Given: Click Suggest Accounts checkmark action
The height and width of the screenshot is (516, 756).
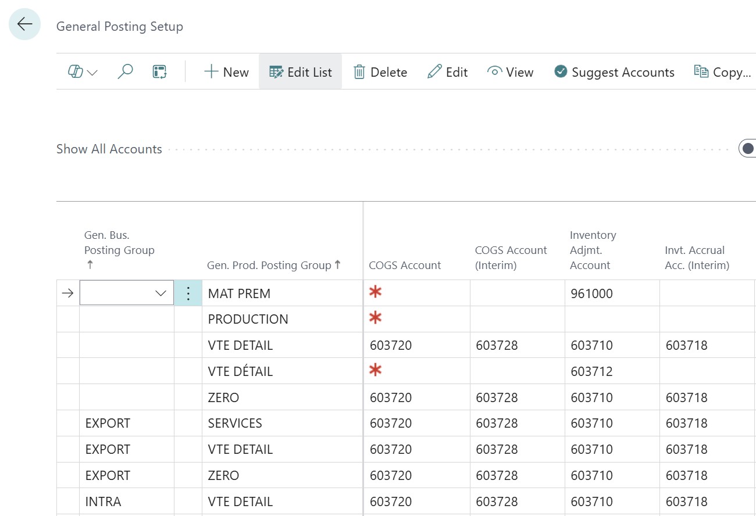Looking at the screenshot, I should coord(614,72).
